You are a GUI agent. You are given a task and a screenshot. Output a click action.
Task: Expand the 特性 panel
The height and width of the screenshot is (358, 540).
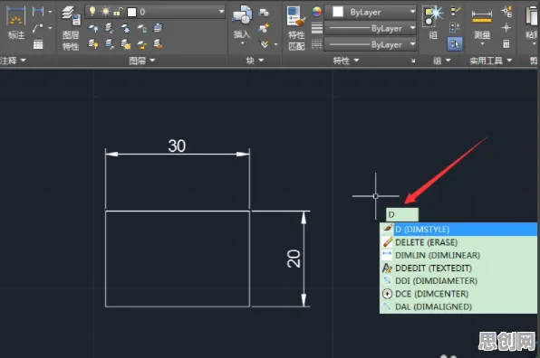[x=346, y=61]
